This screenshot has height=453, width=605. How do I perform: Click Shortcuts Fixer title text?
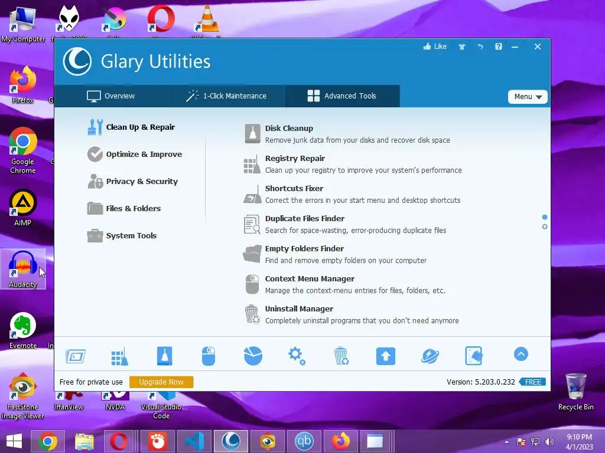pyautogui.click(x=294, y=188)
